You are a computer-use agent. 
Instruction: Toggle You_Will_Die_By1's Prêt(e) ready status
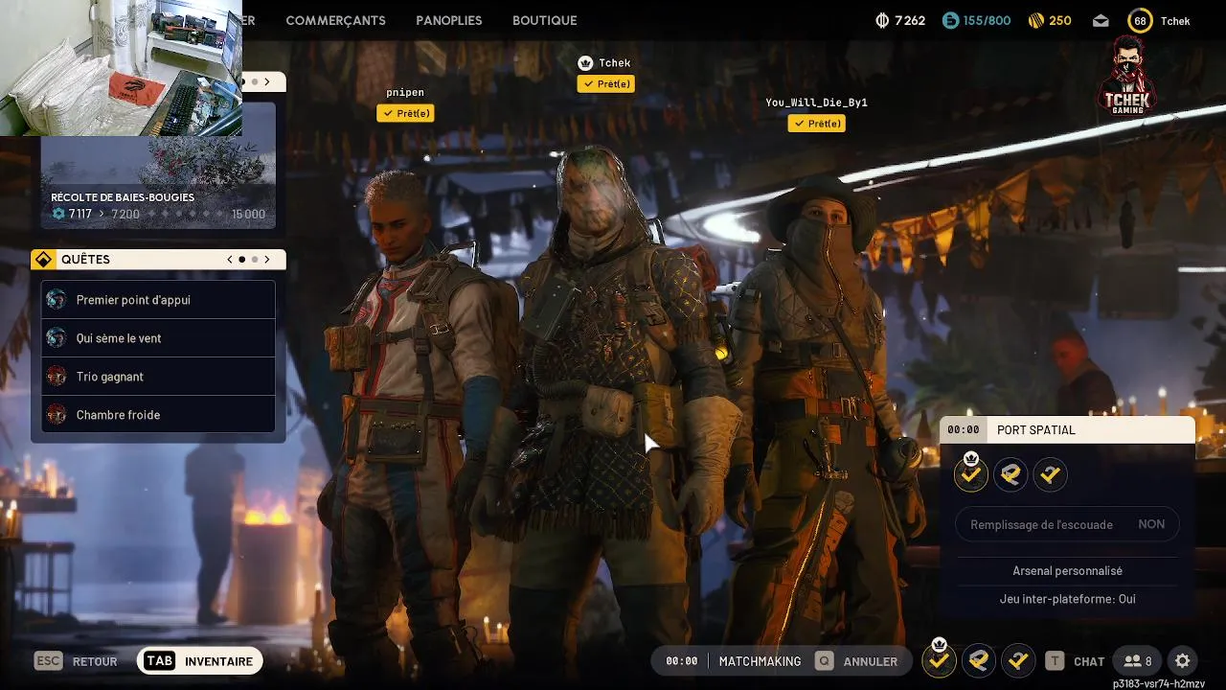pos(816,124)
